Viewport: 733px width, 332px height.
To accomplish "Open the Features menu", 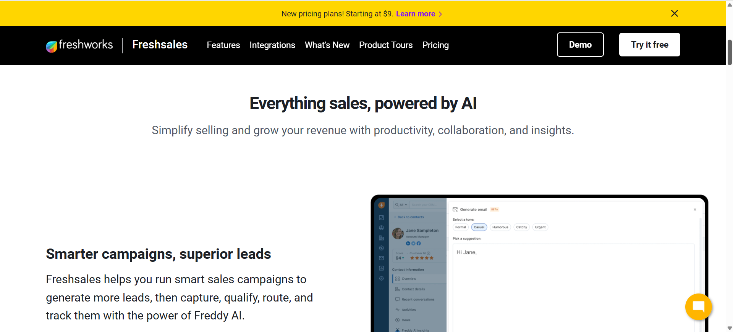I will pyautogui.click(x=223, y=45).
